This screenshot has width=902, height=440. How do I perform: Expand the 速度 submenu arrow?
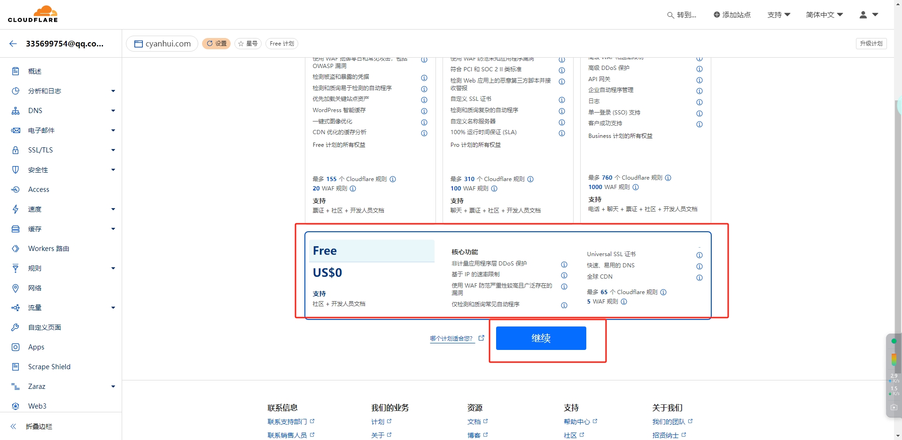113,209
